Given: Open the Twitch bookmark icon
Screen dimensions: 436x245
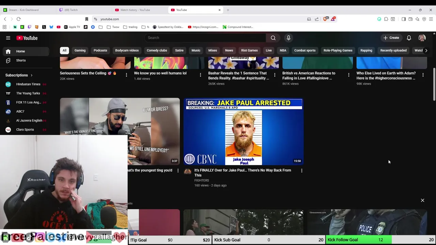Looking at the screenshot, I should pos(29,27).
